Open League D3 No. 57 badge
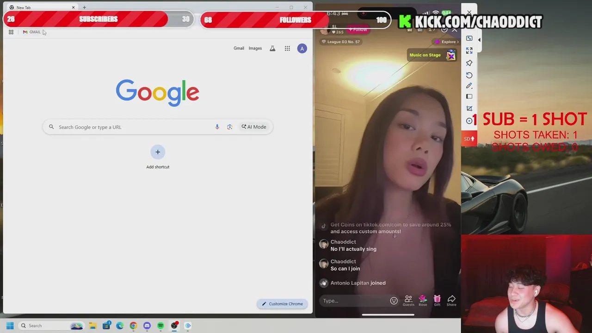Viewport: 592px width, 333px height. pyautogui.click(x=341, y=42)
